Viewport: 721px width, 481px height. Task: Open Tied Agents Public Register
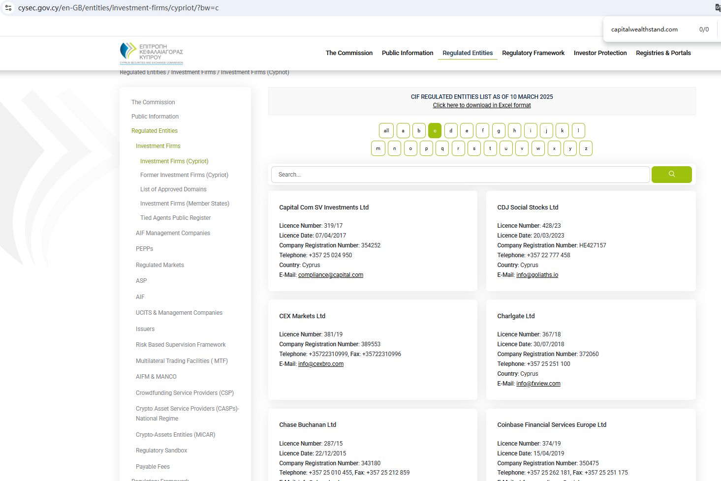175,218
